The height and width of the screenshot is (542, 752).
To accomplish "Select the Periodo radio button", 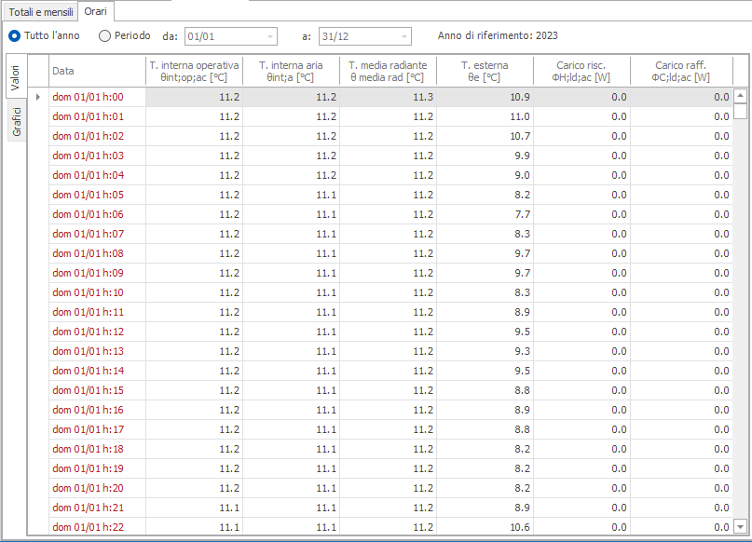I will [x=104, y=36].
